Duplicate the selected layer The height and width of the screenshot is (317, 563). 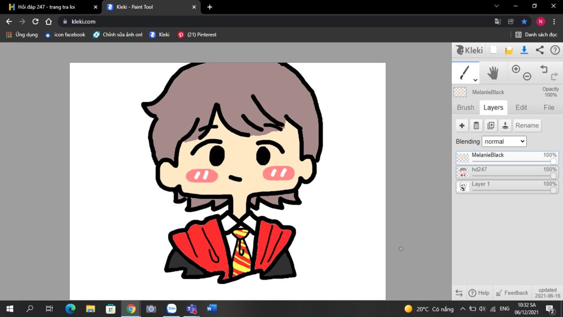coord(490,125)
